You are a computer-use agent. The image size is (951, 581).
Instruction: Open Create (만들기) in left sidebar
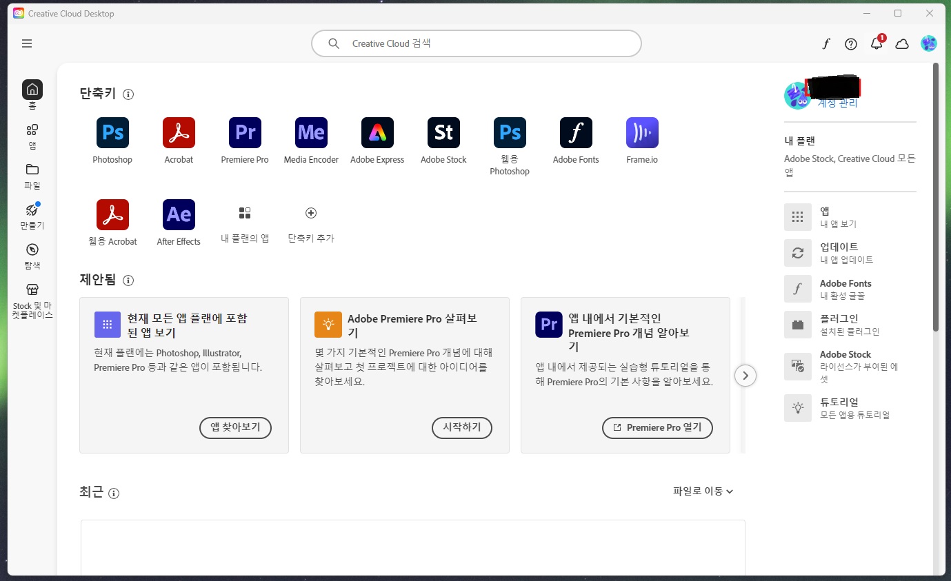tap(32, 216)
